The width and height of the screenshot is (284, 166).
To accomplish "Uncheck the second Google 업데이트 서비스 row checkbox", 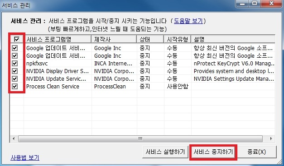I will (14, 55).
